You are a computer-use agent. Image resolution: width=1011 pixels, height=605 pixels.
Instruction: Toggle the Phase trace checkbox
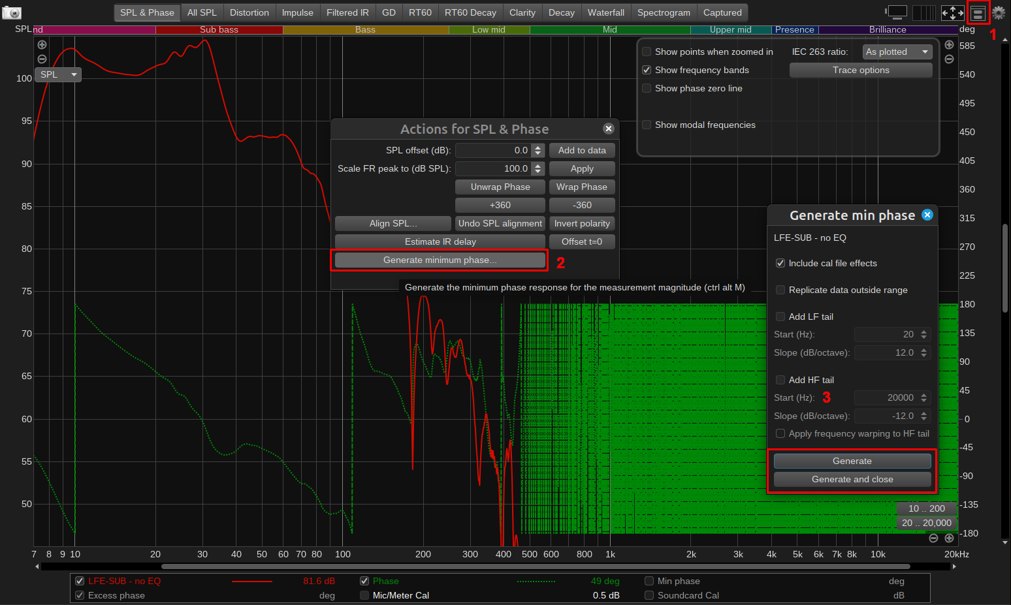364,581
